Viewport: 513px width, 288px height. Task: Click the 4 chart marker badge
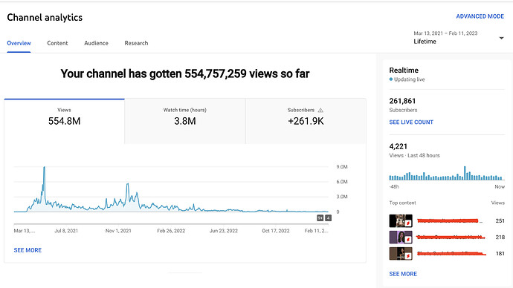[x=328, y=217]
